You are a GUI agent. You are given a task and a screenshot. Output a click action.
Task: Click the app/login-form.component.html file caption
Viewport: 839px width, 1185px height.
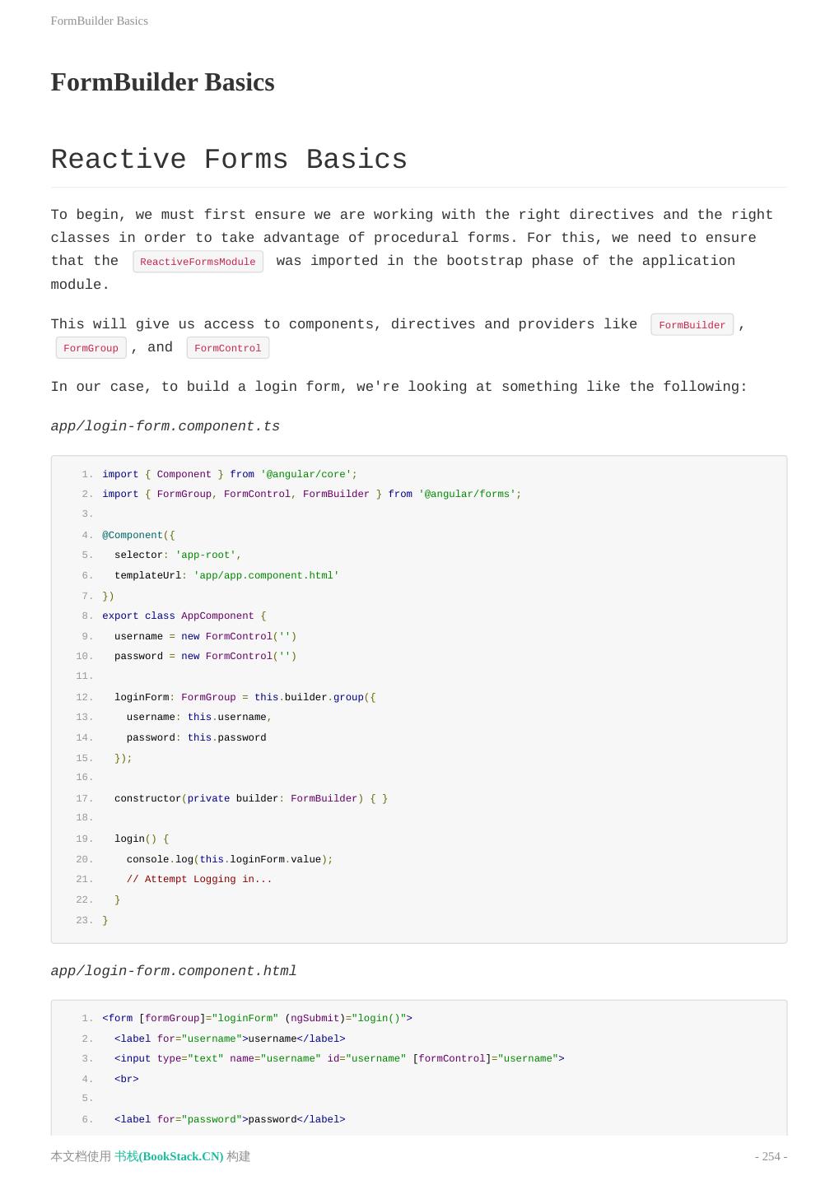pyautogui.click(x=173, y=971)
